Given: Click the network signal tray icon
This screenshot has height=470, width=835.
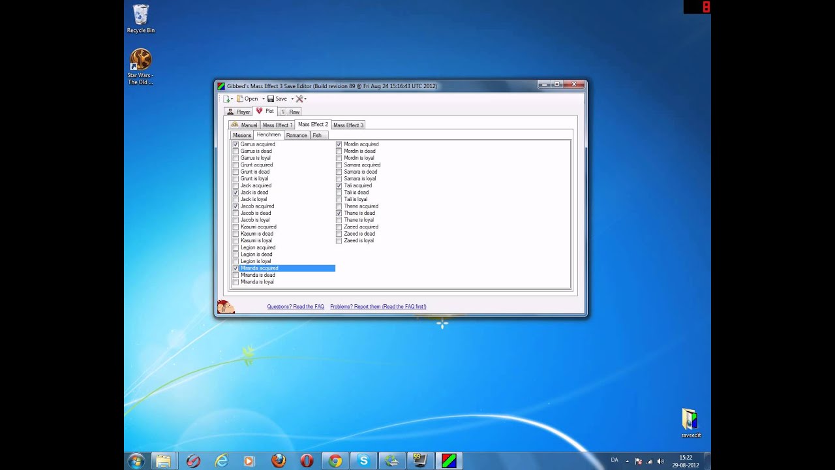Looking at the screenshot, I should tap(650, 461).
